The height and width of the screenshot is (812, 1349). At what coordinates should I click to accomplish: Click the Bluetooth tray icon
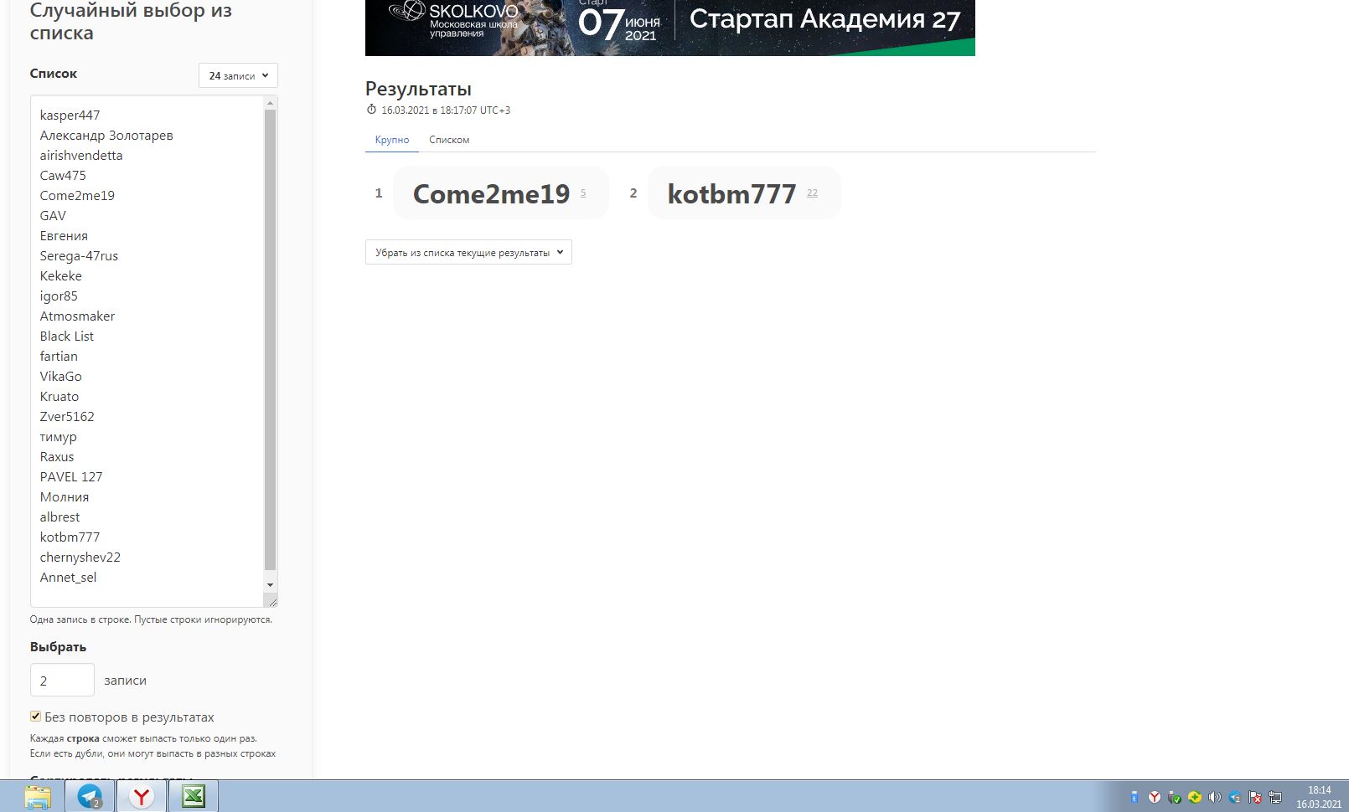(x=1135, y=797)
